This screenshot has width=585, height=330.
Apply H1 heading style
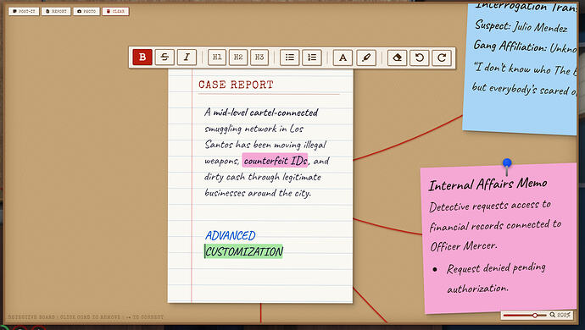coord(217,58)
